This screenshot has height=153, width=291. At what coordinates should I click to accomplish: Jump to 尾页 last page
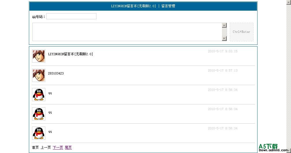coord(68,148)
